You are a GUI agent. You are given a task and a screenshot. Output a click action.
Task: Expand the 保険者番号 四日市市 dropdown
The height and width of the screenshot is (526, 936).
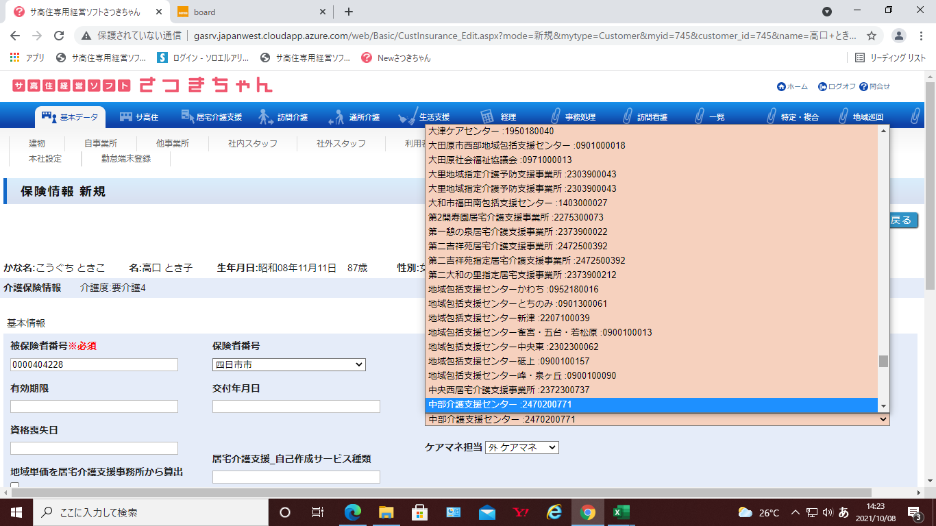pos(288,365)
